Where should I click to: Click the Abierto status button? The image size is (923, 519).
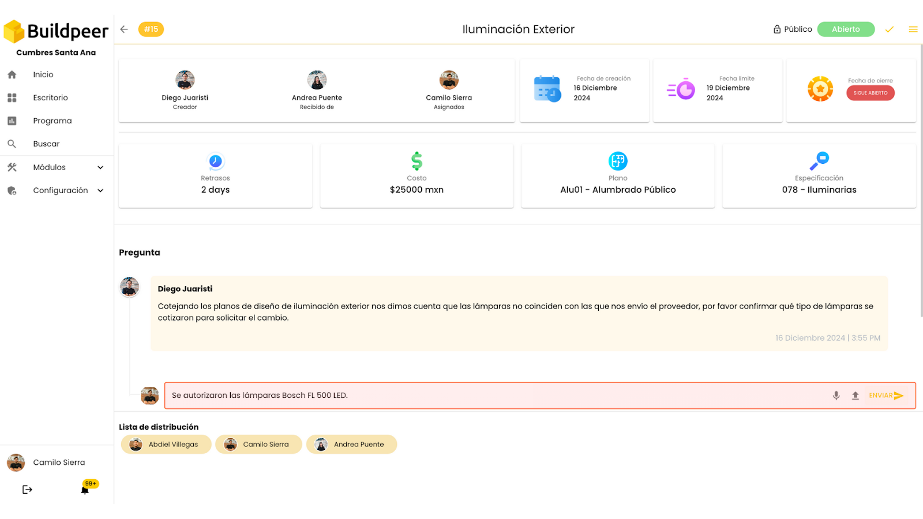[x=846, y=29]
